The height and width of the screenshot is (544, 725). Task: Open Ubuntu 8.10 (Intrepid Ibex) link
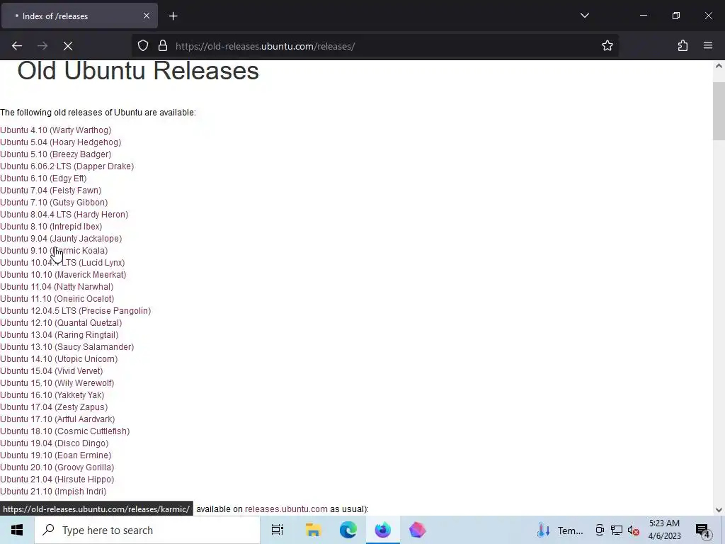click(x=51, y=226)
